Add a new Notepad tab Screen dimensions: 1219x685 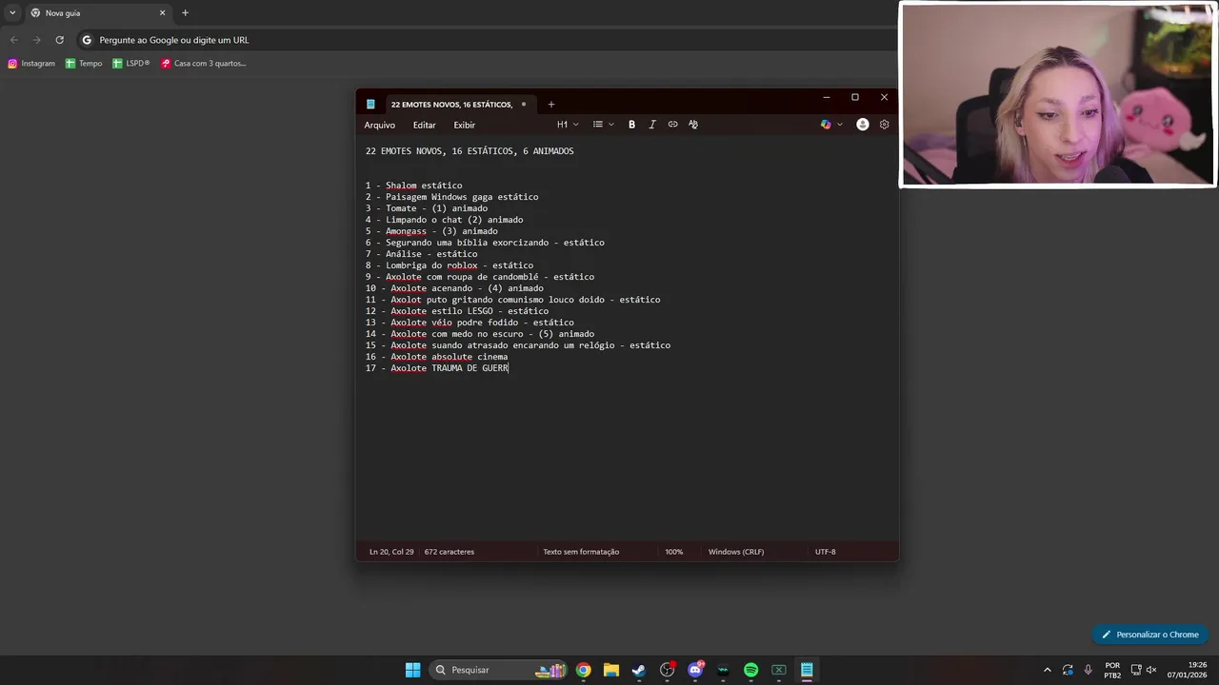pyautogui.click(x=550, y=105)
